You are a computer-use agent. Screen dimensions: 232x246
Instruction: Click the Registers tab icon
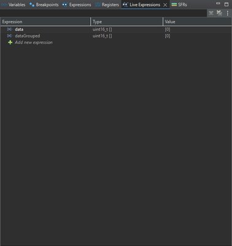pos(98,4)
